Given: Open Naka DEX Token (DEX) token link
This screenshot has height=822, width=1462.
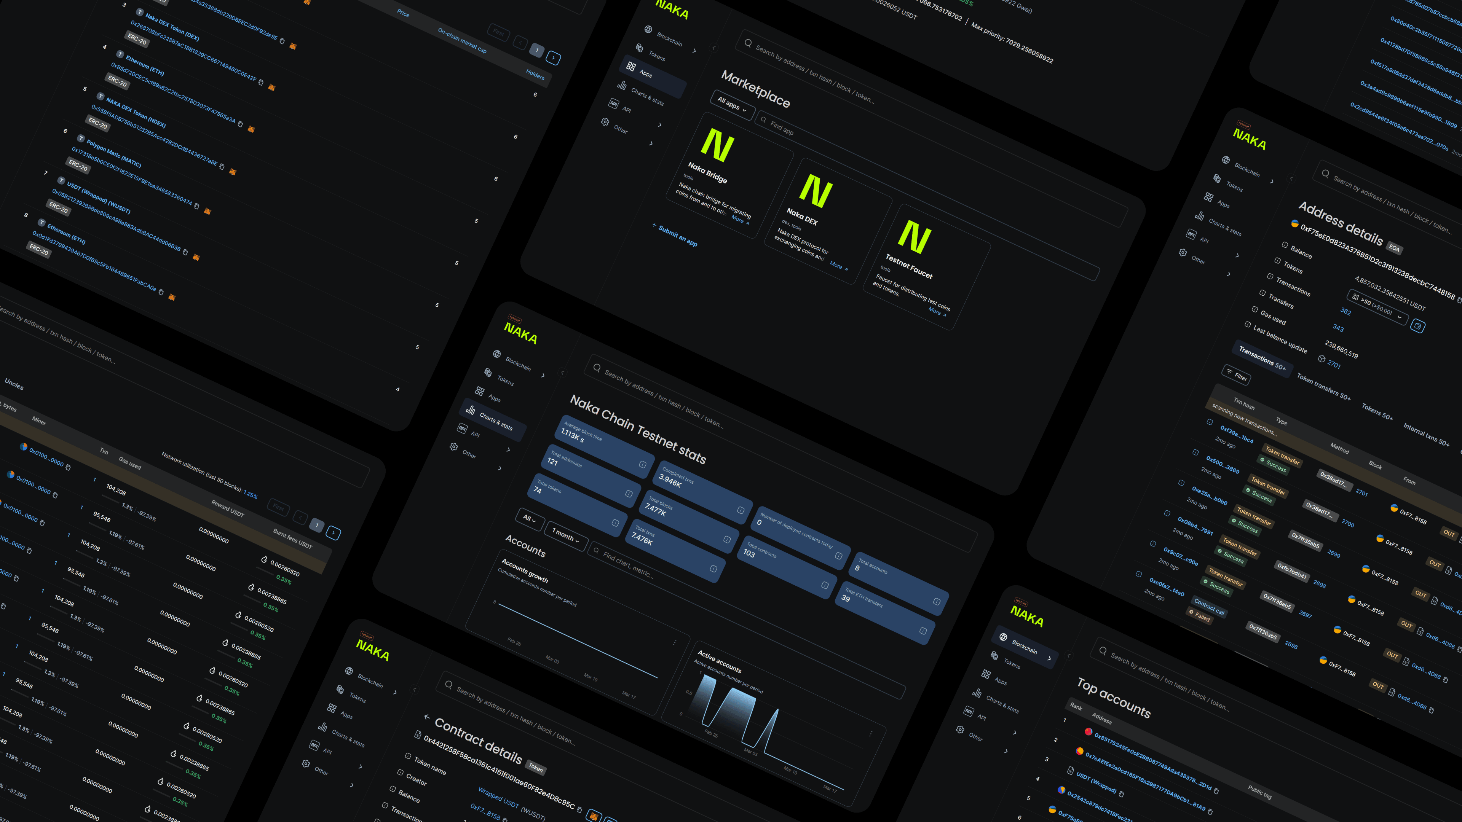Looking at the screenshot, I should pyautogui.click(x=172, y=27).
